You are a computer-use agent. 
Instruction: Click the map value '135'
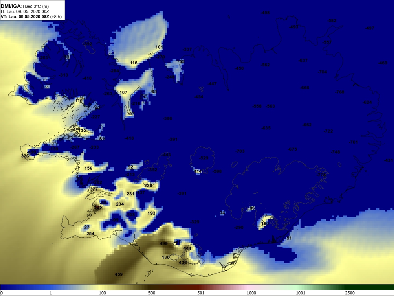click(82, 130)
